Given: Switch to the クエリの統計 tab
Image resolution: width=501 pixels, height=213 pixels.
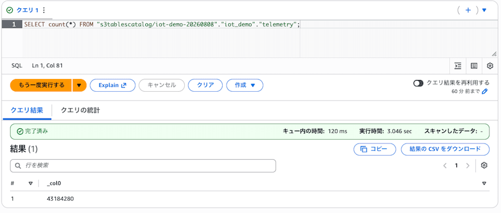Looking at the screenshot, I should [80, 111].
